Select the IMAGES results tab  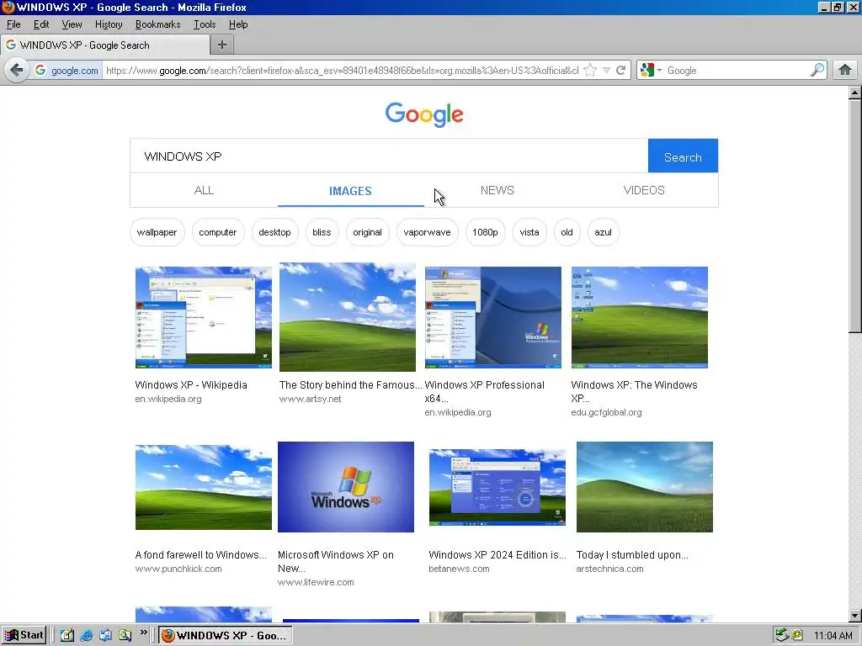click(x=351, y=191)
